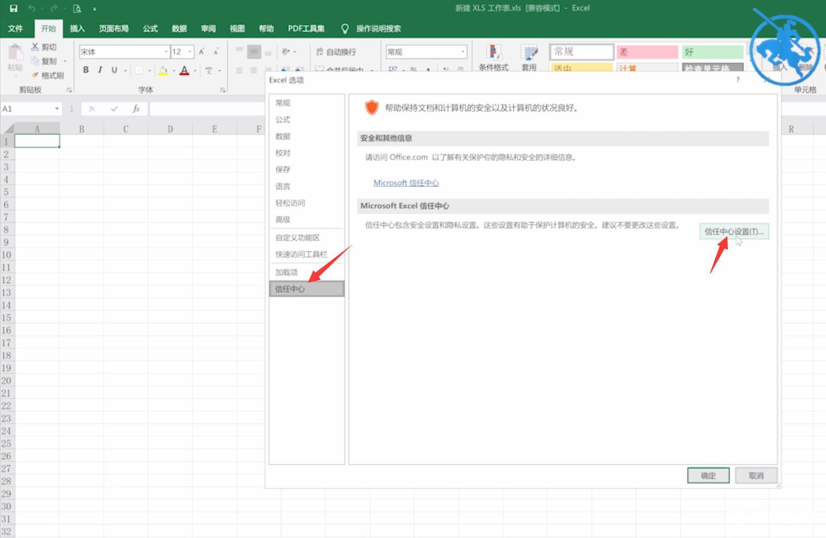Image resolution: width=826 pixels, height=538 pixels.
Task: Switch to the 页面布局 Page Layout tab
Action: click(114, 28)
